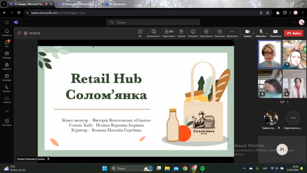Open OneDrive in the sidebar
Image resolution: width=307 pixels, height=173 pixels.
point(7,100)
